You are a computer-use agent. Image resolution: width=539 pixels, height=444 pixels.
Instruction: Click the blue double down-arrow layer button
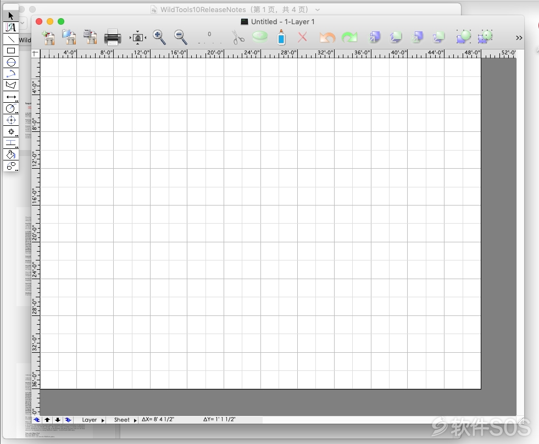[x=68, y=420]
